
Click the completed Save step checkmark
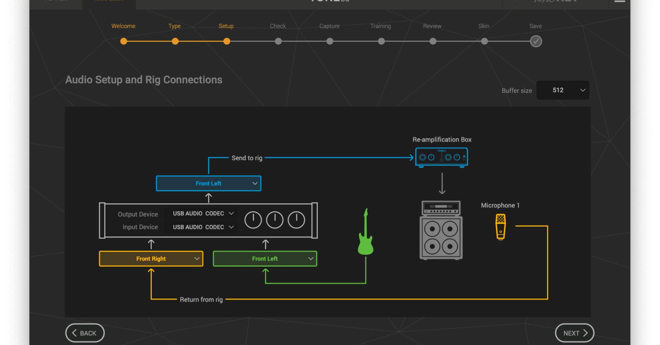tap(536, 41)
